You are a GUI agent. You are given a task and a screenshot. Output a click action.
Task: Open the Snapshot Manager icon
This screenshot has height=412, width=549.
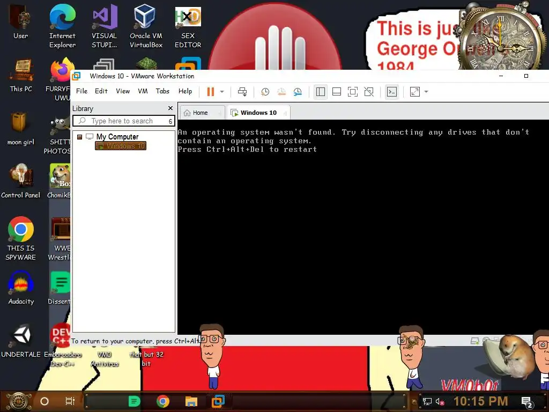(298, 92)
